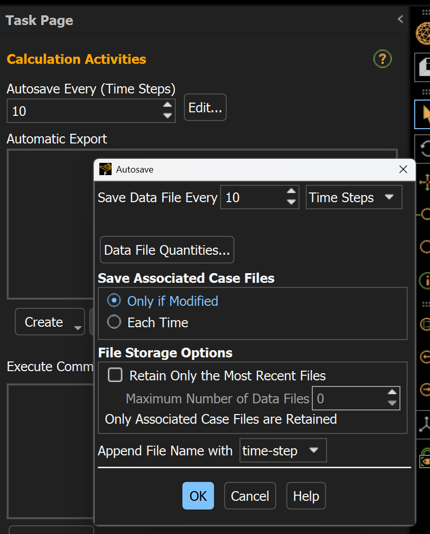Select the Only if Modified radio button

click(114, 301)
